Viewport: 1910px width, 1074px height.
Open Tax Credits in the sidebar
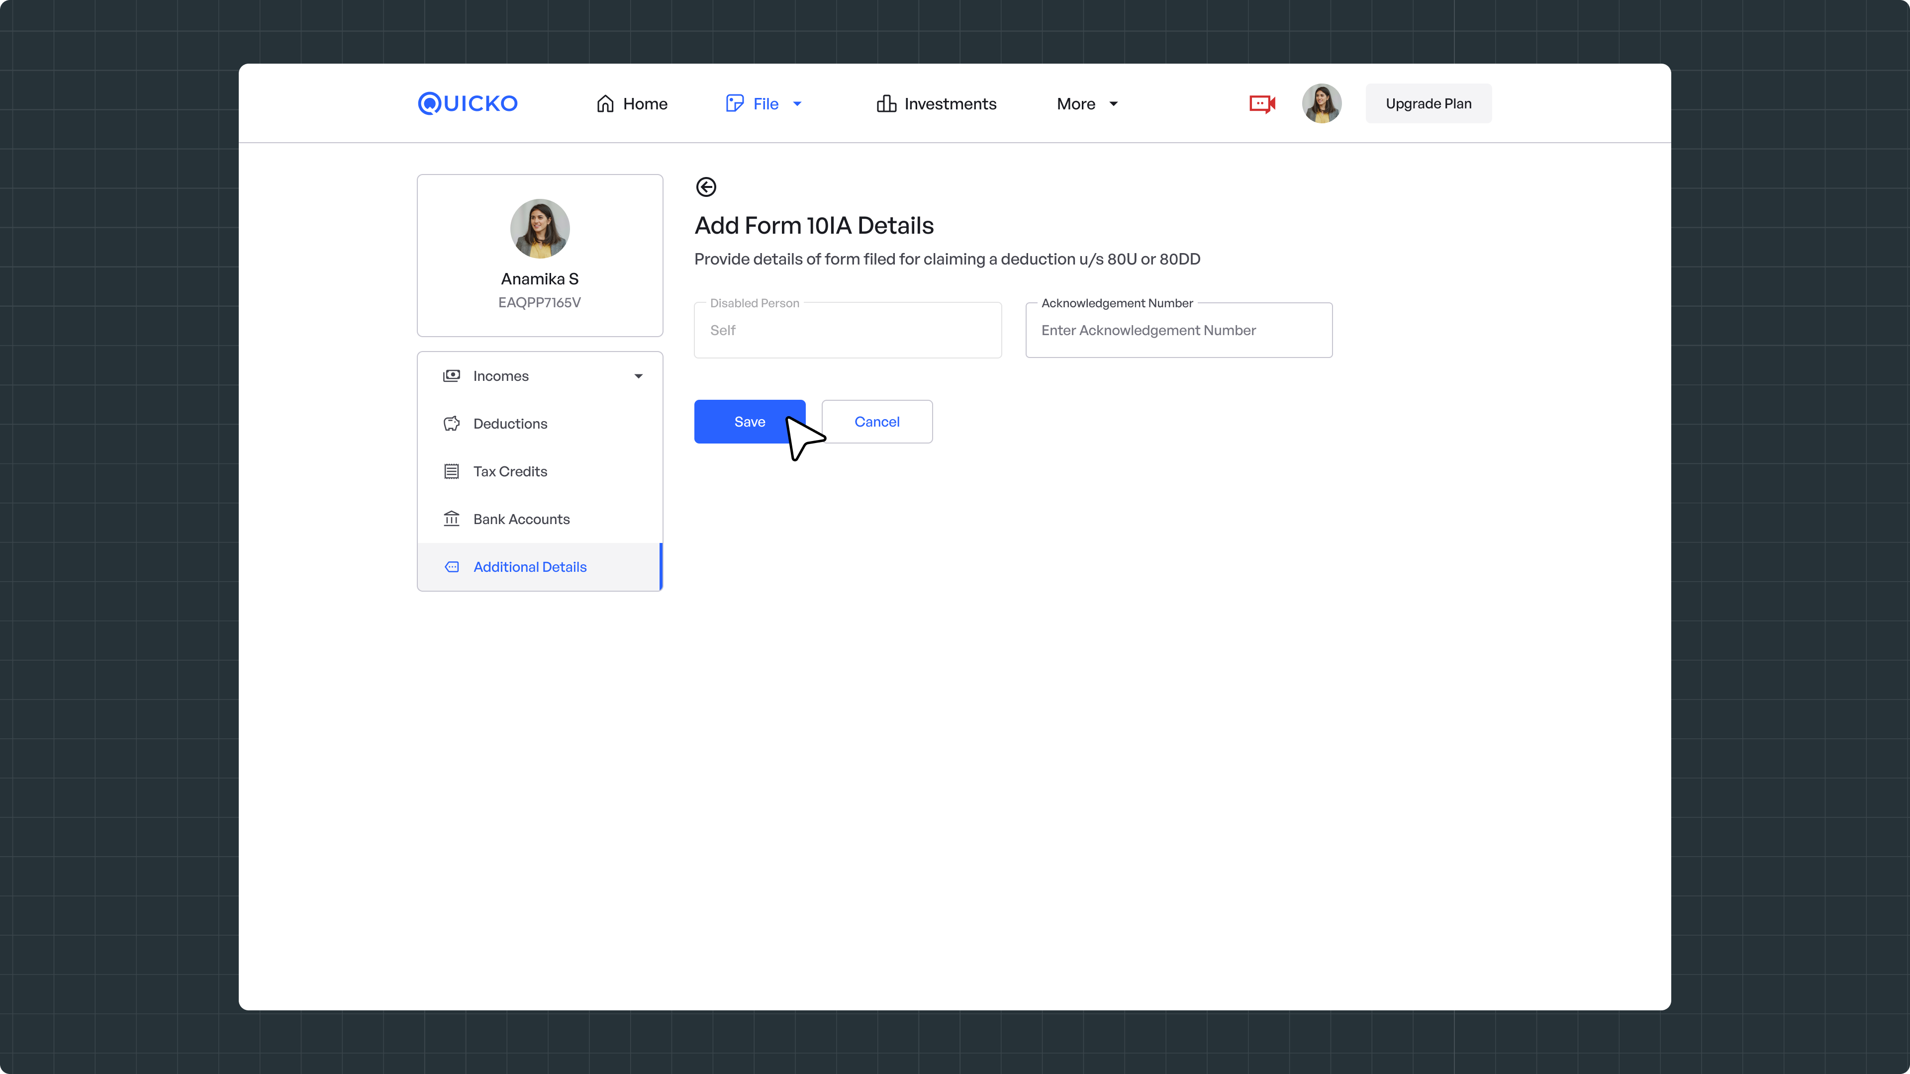[x=540, y=471]
